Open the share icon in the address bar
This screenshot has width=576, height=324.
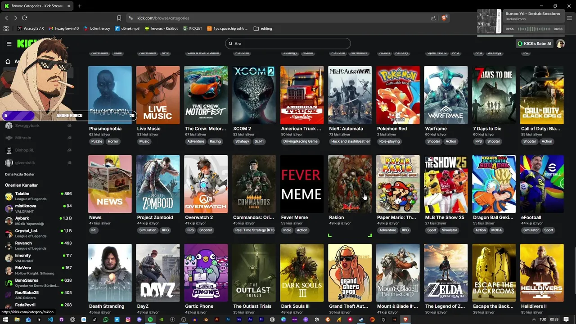(433, 18)
